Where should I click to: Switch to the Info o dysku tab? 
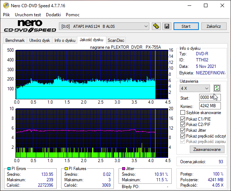(65, 40)
